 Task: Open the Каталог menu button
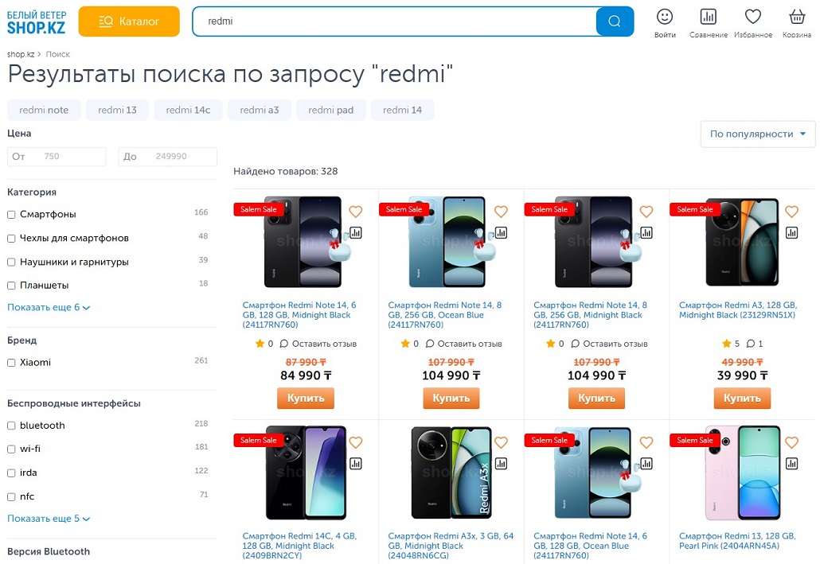(x=129, y=21)
